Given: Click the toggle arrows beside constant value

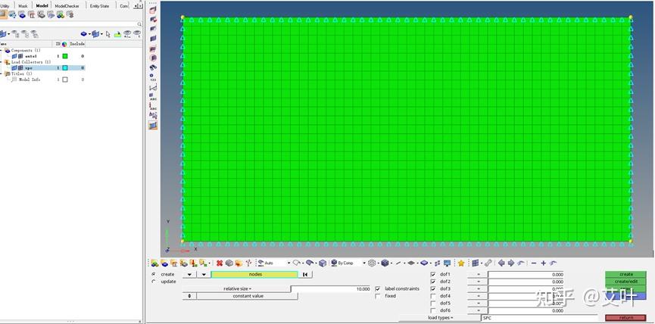Looking at the screenshot, I should pos(189,296).
